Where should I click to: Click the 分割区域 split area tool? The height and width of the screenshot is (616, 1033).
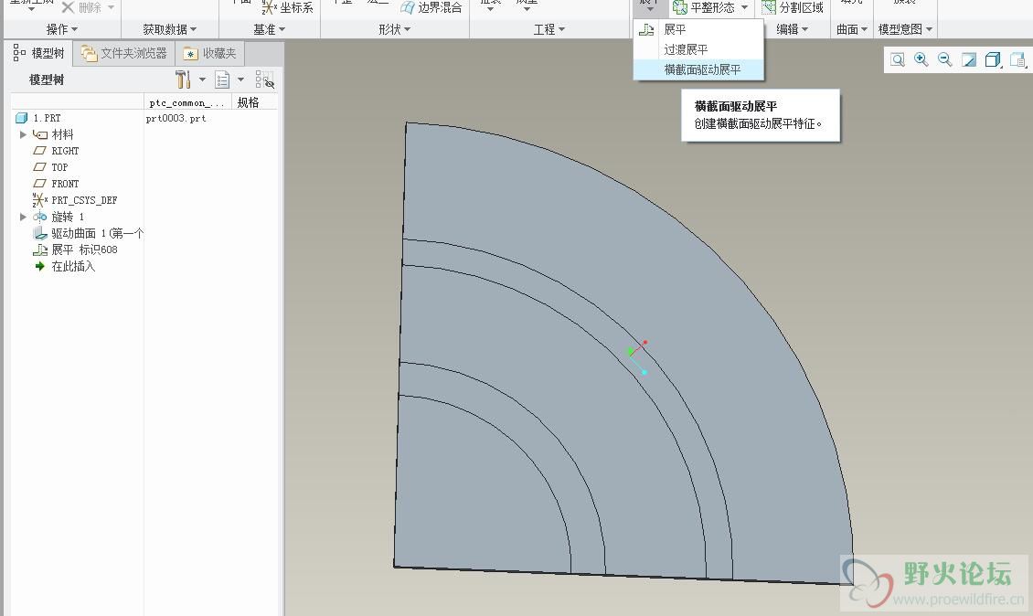point(793,7)
